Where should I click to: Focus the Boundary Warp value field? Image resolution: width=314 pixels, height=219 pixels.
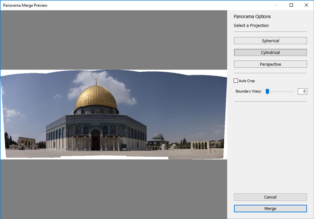(302, 91)
